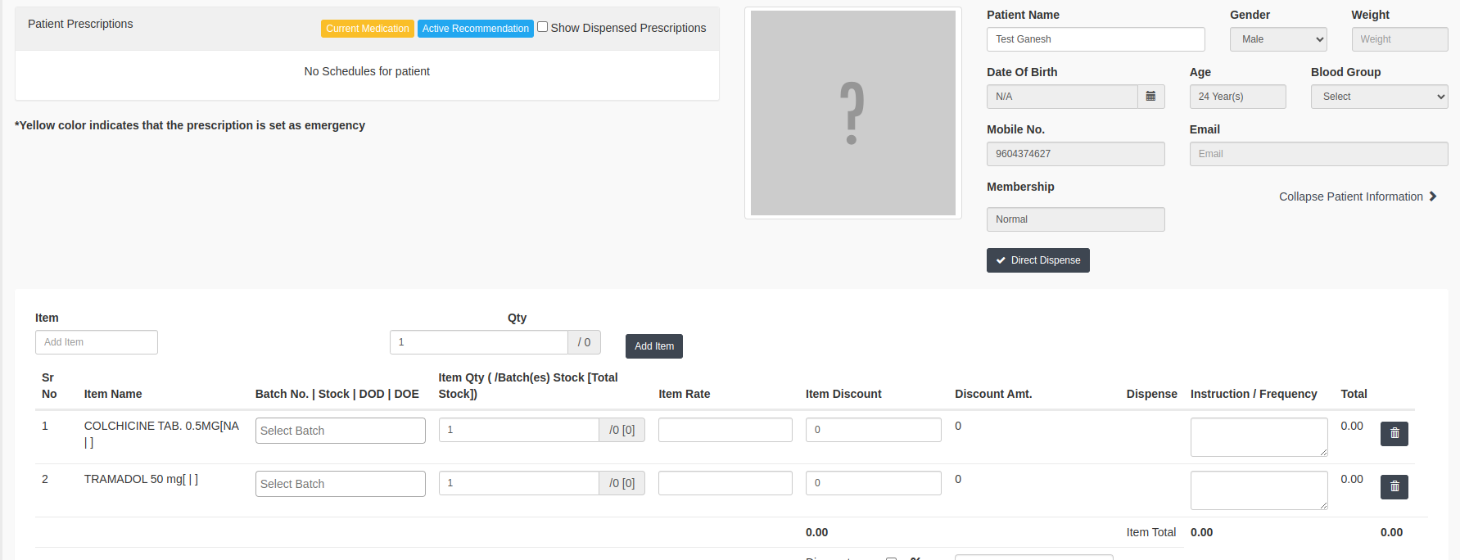Enable Show Dispensed Prescriptions checkbox
The height and width of the screenshot is (560, 1460).
[542, 27]
